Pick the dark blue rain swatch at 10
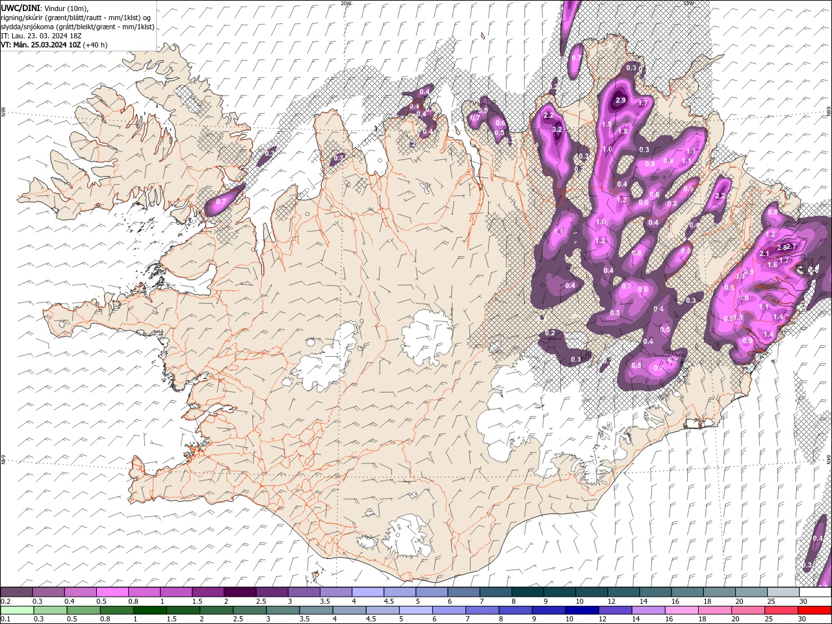Viewport: 832px width, 624px height. (582, 610)
